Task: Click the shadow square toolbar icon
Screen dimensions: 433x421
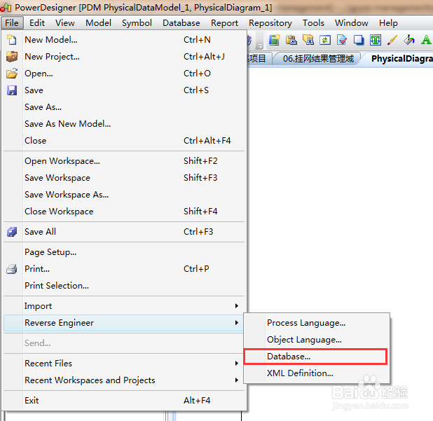Action: click(x=359, y=40)
